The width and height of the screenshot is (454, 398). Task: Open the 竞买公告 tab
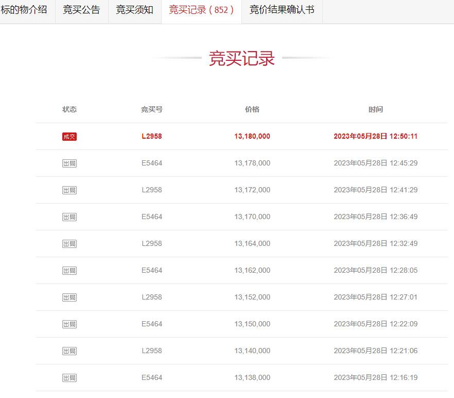click(x=81, y=11)
